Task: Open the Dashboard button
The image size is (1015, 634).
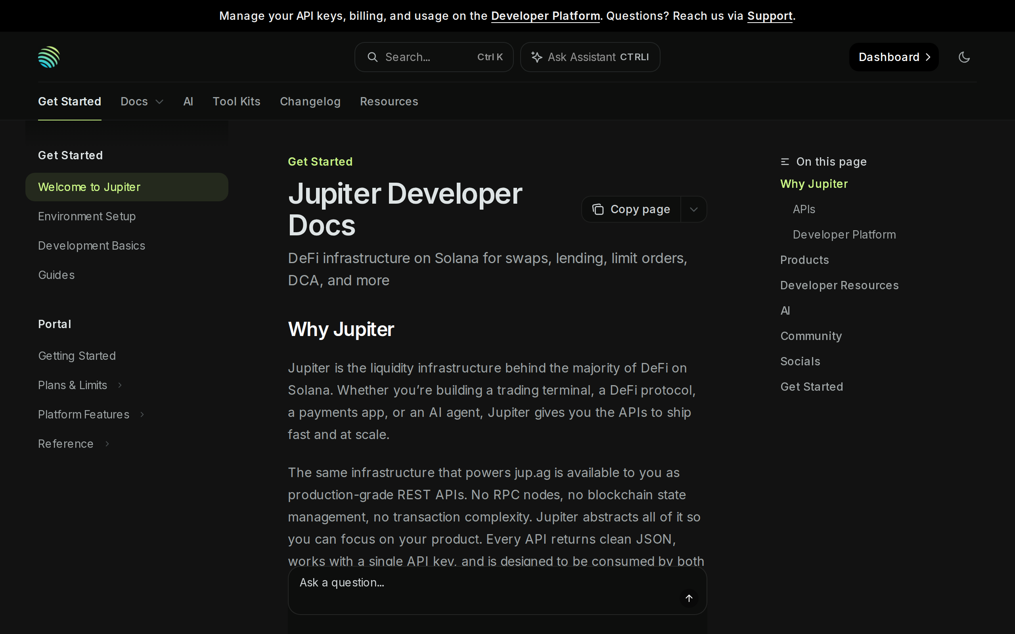Action: 894,57
